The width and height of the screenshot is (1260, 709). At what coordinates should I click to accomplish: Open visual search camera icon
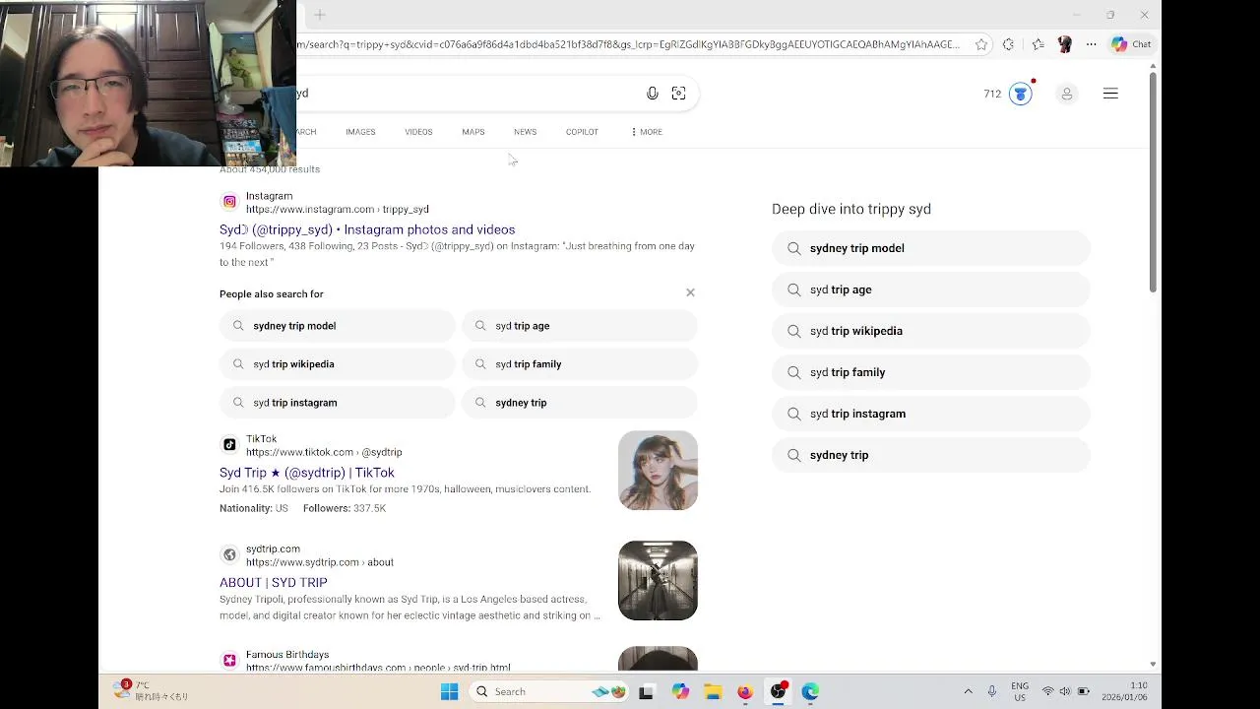(x=678, y=94)
